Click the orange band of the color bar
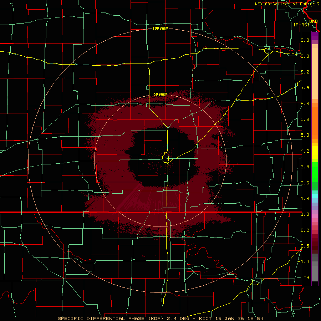 point(315,123)
